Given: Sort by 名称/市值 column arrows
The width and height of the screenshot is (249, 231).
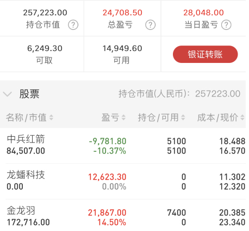Looking at the screenshot, I should tap(51, 118).
